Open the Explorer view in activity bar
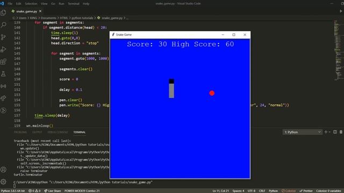This screenshot has height=193, width=344. (3, 13)
